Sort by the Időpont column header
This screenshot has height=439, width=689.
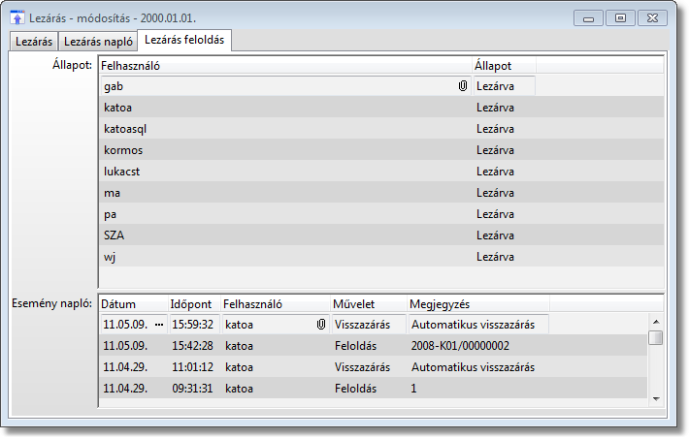194,304
